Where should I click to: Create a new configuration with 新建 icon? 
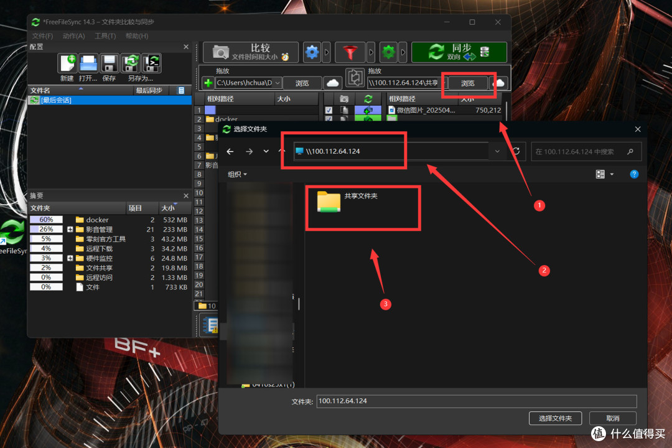coord(67,64)
